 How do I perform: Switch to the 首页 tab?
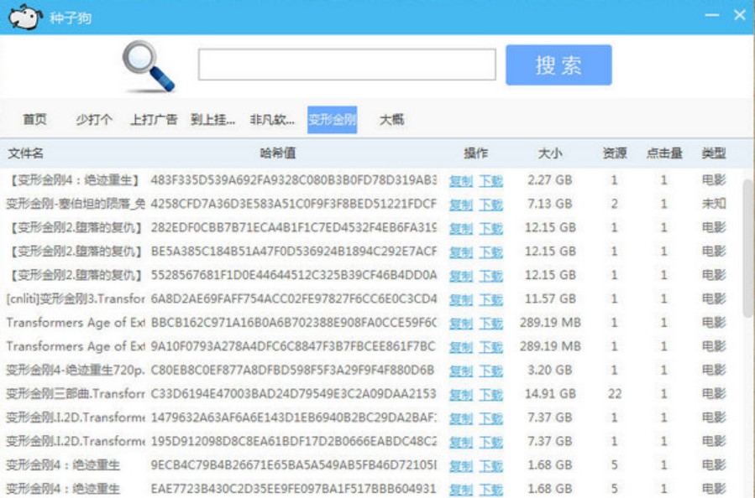click(x=35, y=119)
